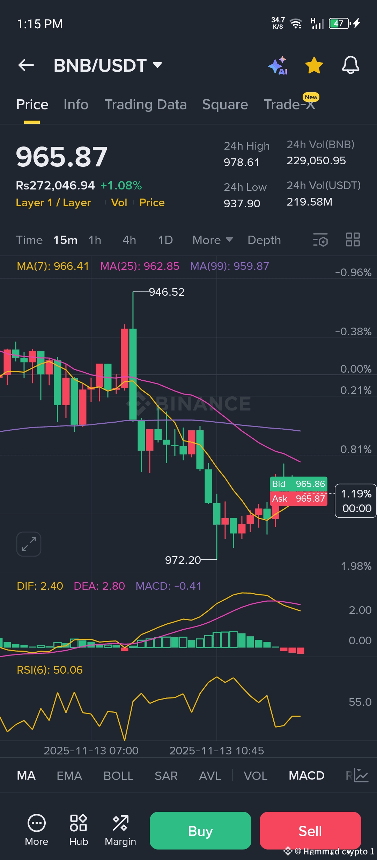This screenshot has width=377, height=860.
Task: Tap the fullscreen expand chart icon
Action: [29, 544]
